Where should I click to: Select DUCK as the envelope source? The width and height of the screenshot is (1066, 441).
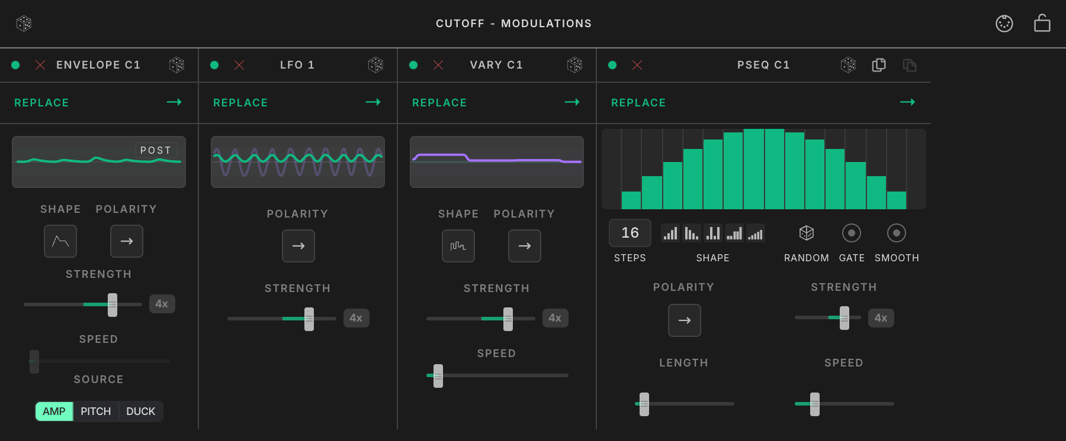point(141,411)
